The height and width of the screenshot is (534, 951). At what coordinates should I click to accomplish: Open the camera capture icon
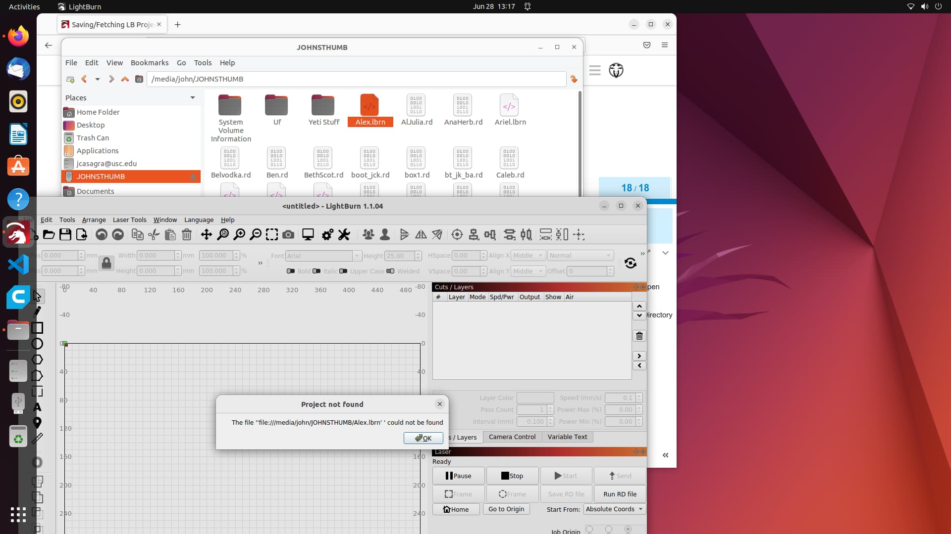coord(288,235)
